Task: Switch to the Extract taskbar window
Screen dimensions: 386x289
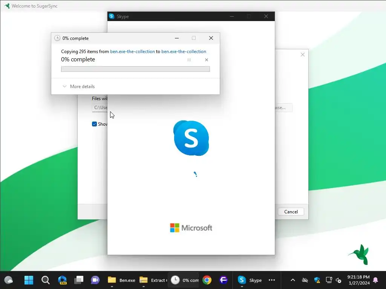Action: click(153, 280)
